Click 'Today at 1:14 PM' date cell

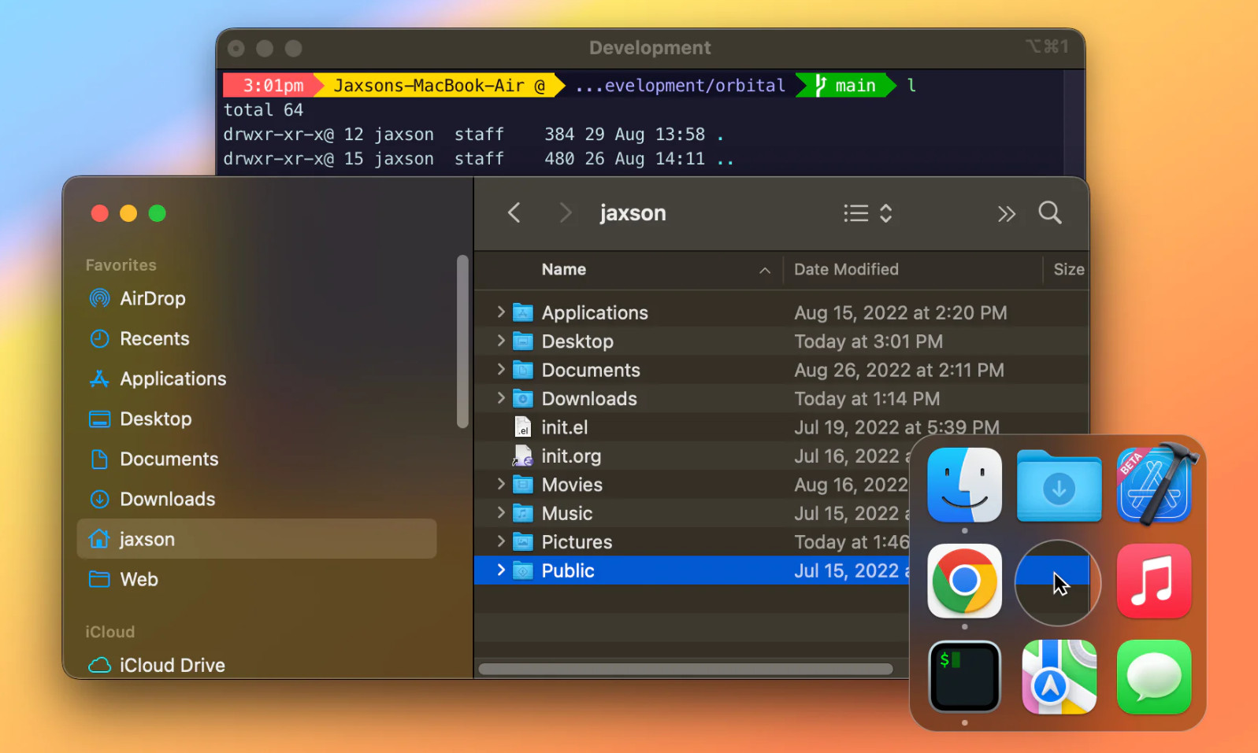(866, 399)
